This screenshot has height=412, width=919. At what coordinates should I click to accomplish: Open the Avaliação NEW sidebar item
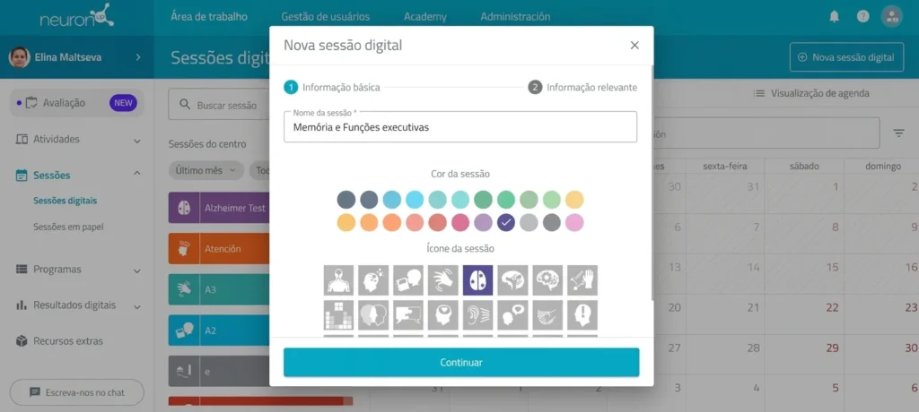click(77, 103)
